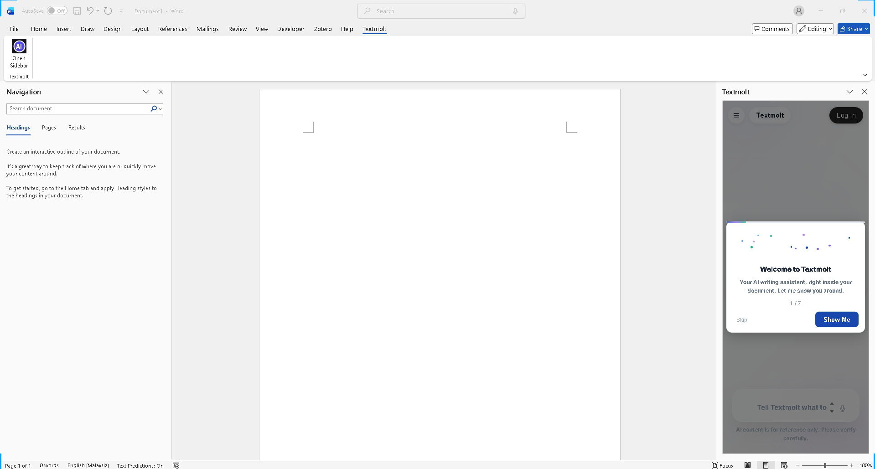Expand the Undo history dropdown arrow
875x469 pixels.
coord(98,11)
